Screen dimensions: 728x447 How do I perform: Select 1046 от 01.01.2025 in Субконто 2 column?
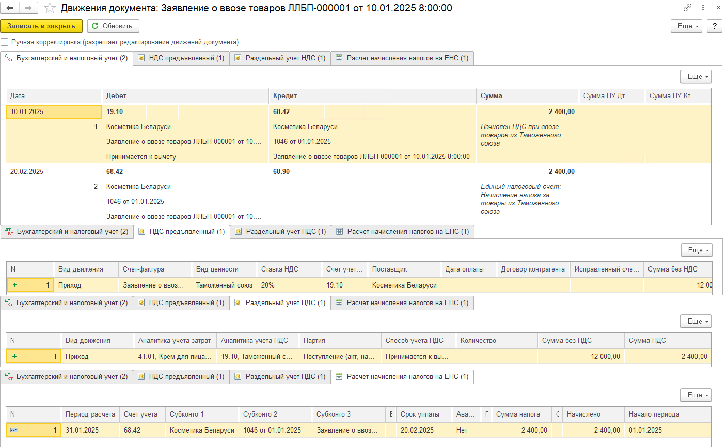pos(275,430)
